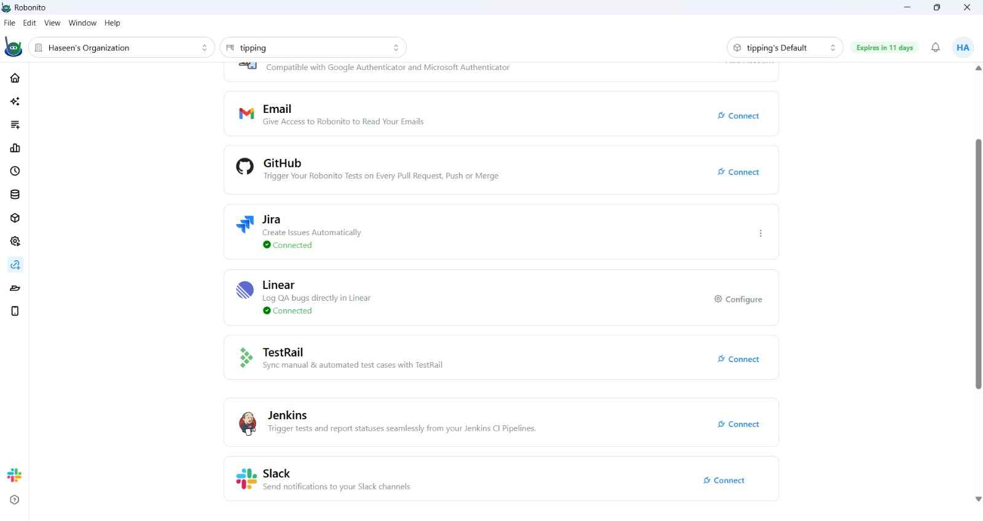Click the TestRail logo icon
The image size is (983, 521).
(x=246, y=358)
